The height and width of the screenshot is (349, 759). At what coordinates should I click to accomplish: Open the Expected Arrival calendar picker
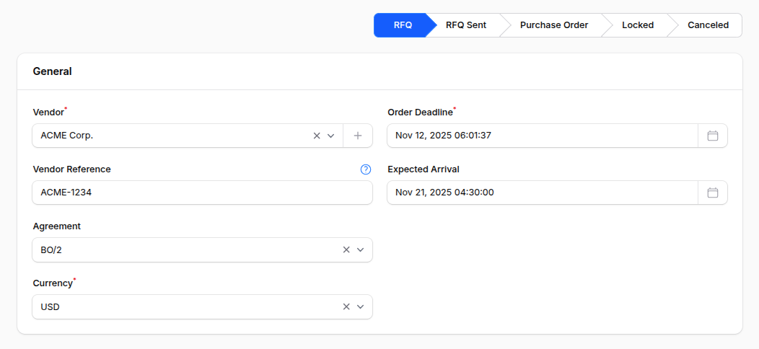click(712, 193)
